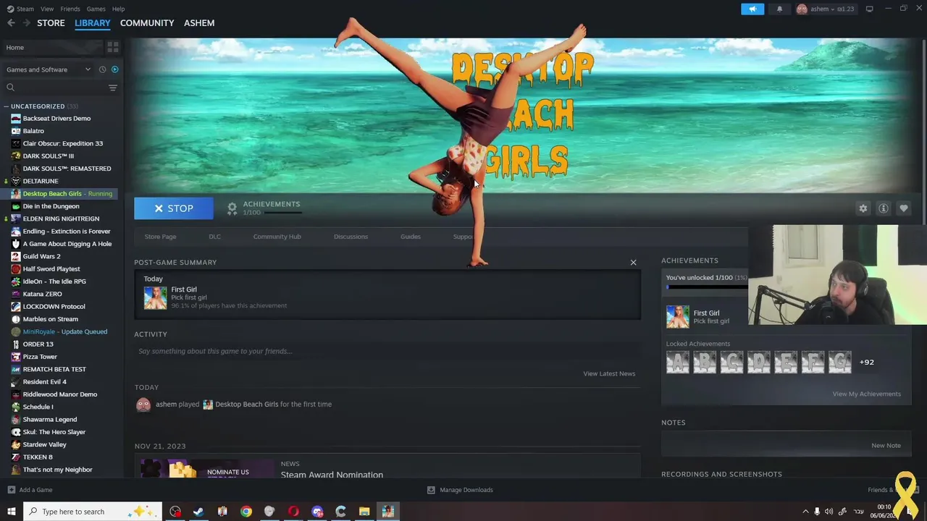
Task: Click View My Achievements
Action: point(866,394)
